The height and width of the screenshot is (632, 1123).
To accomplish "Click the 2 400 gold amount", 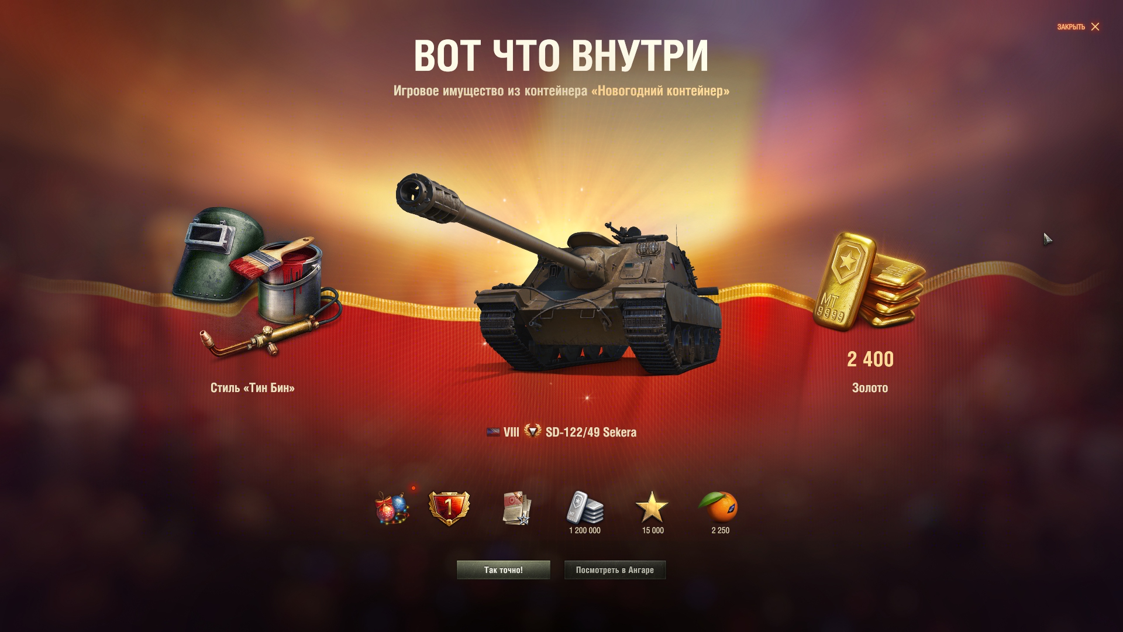I will (x=870, y=359).
